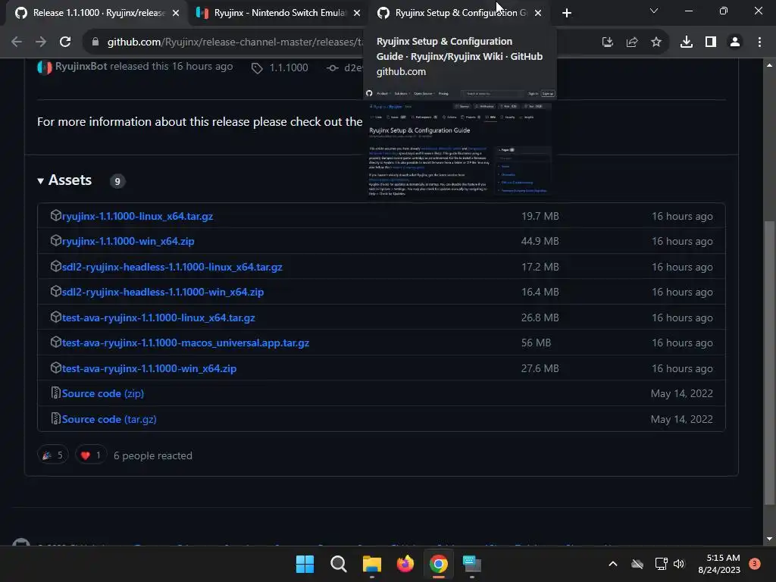
Task: Open the notification badge showing 3
Action: pos(755,564)
